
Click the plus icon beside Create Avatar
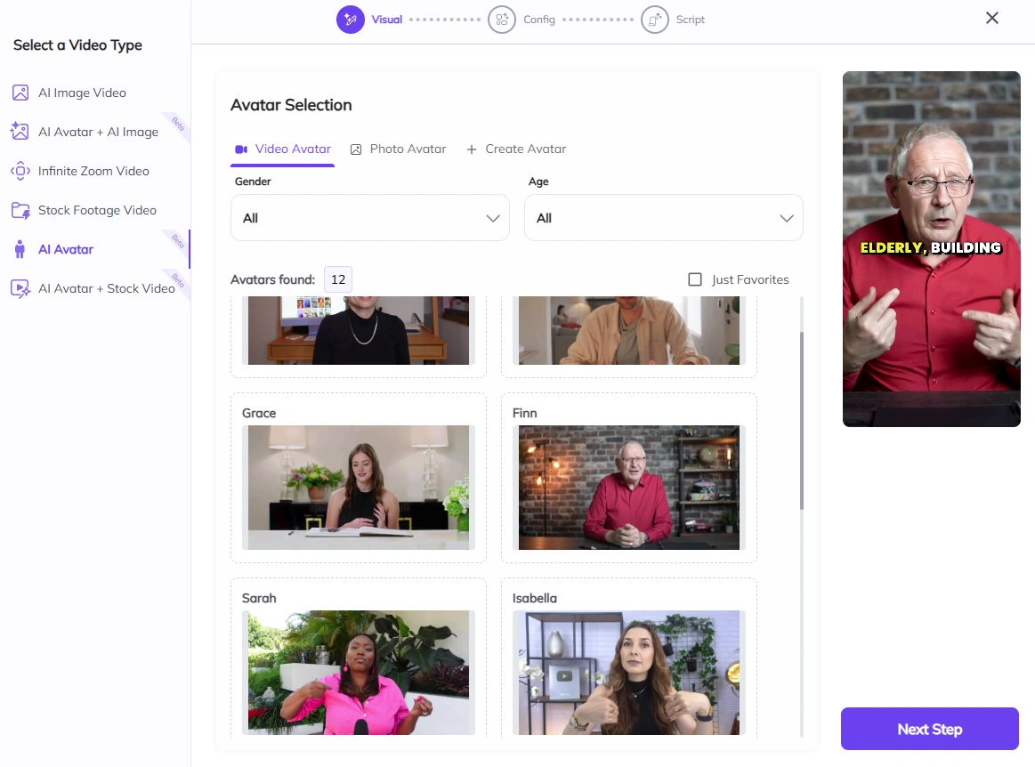[x=472, y=149]
